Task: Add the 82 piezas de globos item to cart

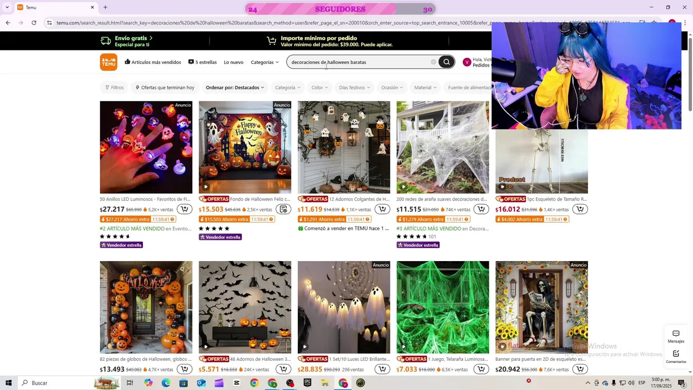Action: (x=184, y=369)
